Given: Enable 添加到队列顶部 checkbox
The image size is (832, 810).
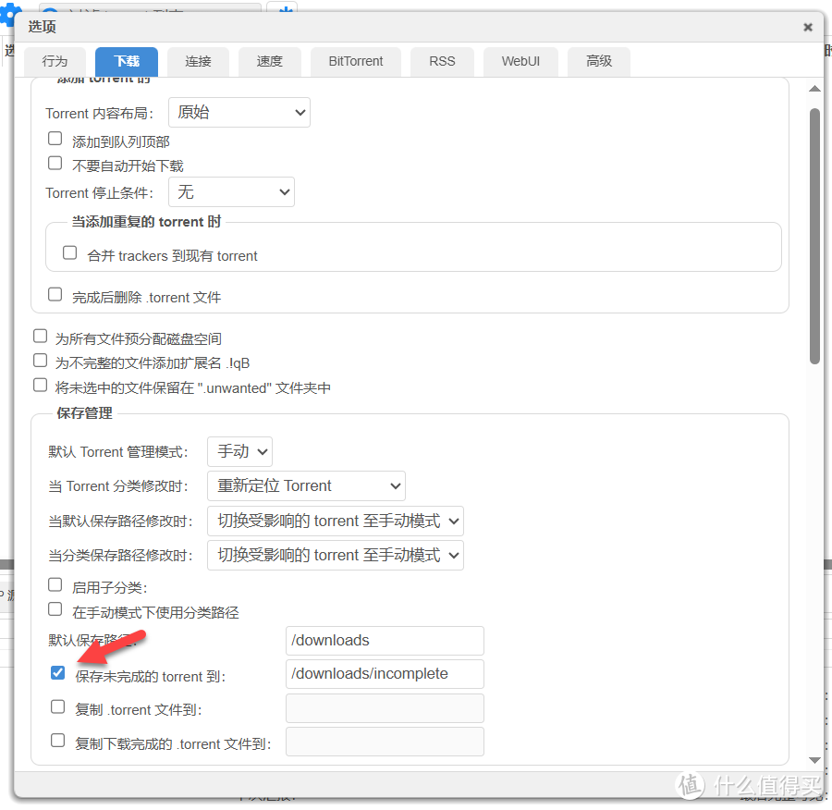Looking at the screenshot, I should pos(55,139).
